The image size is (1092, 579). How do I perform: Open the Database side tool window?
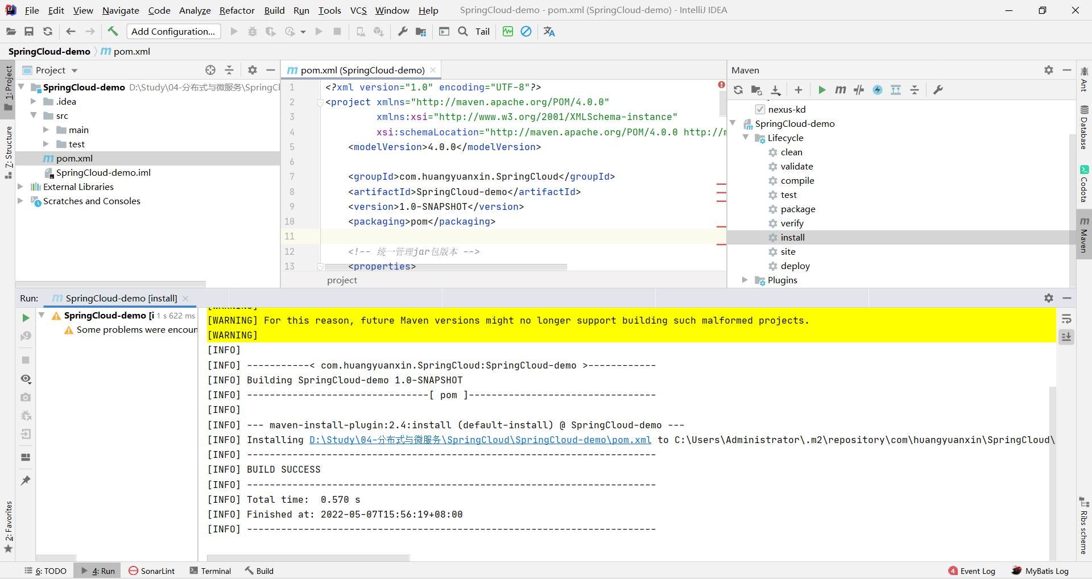point(1084,127)
